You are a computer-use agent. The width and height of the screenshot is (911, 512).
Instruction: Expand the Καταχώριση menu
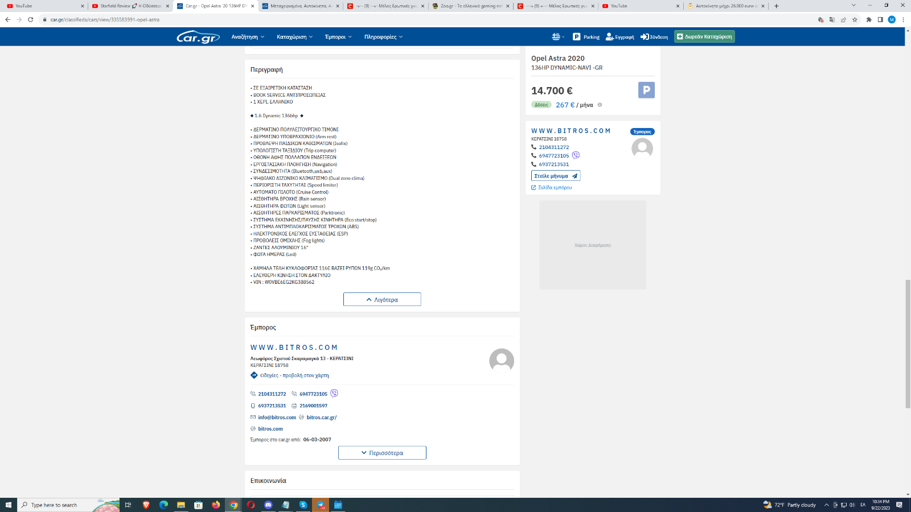click(294, 37)
